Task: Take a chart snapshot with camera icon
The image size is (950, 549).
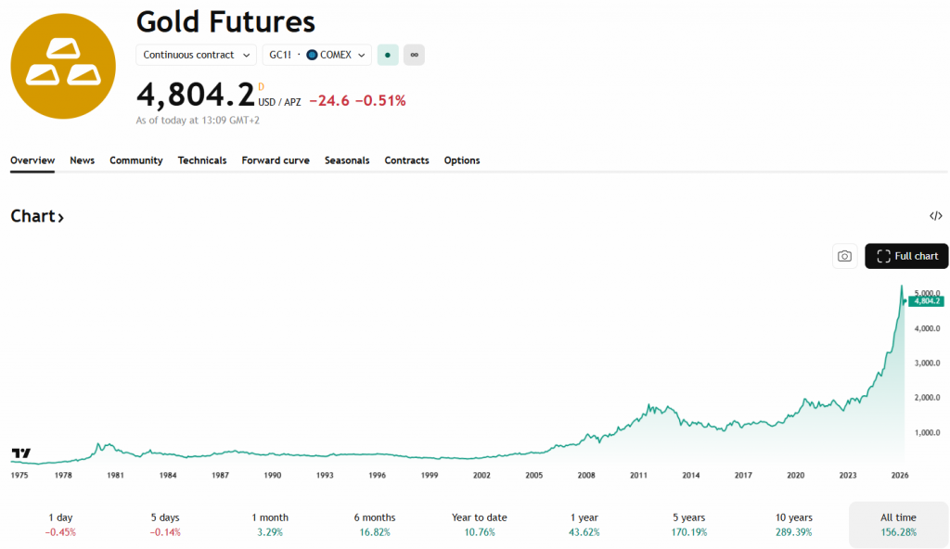Action: coord(844,256)
